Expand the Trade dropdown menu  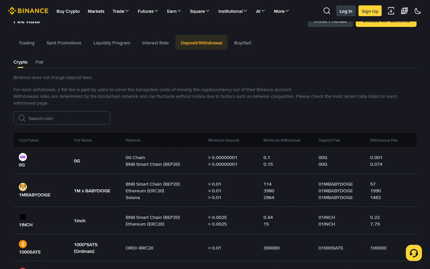click(121, 11)
